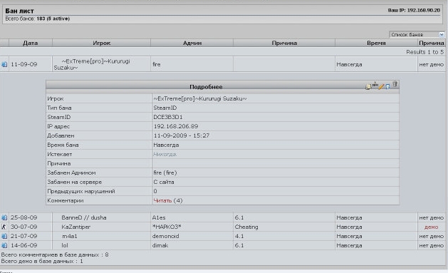Click the crown icon in Подробнее header
448x273 pixels.
375,84
